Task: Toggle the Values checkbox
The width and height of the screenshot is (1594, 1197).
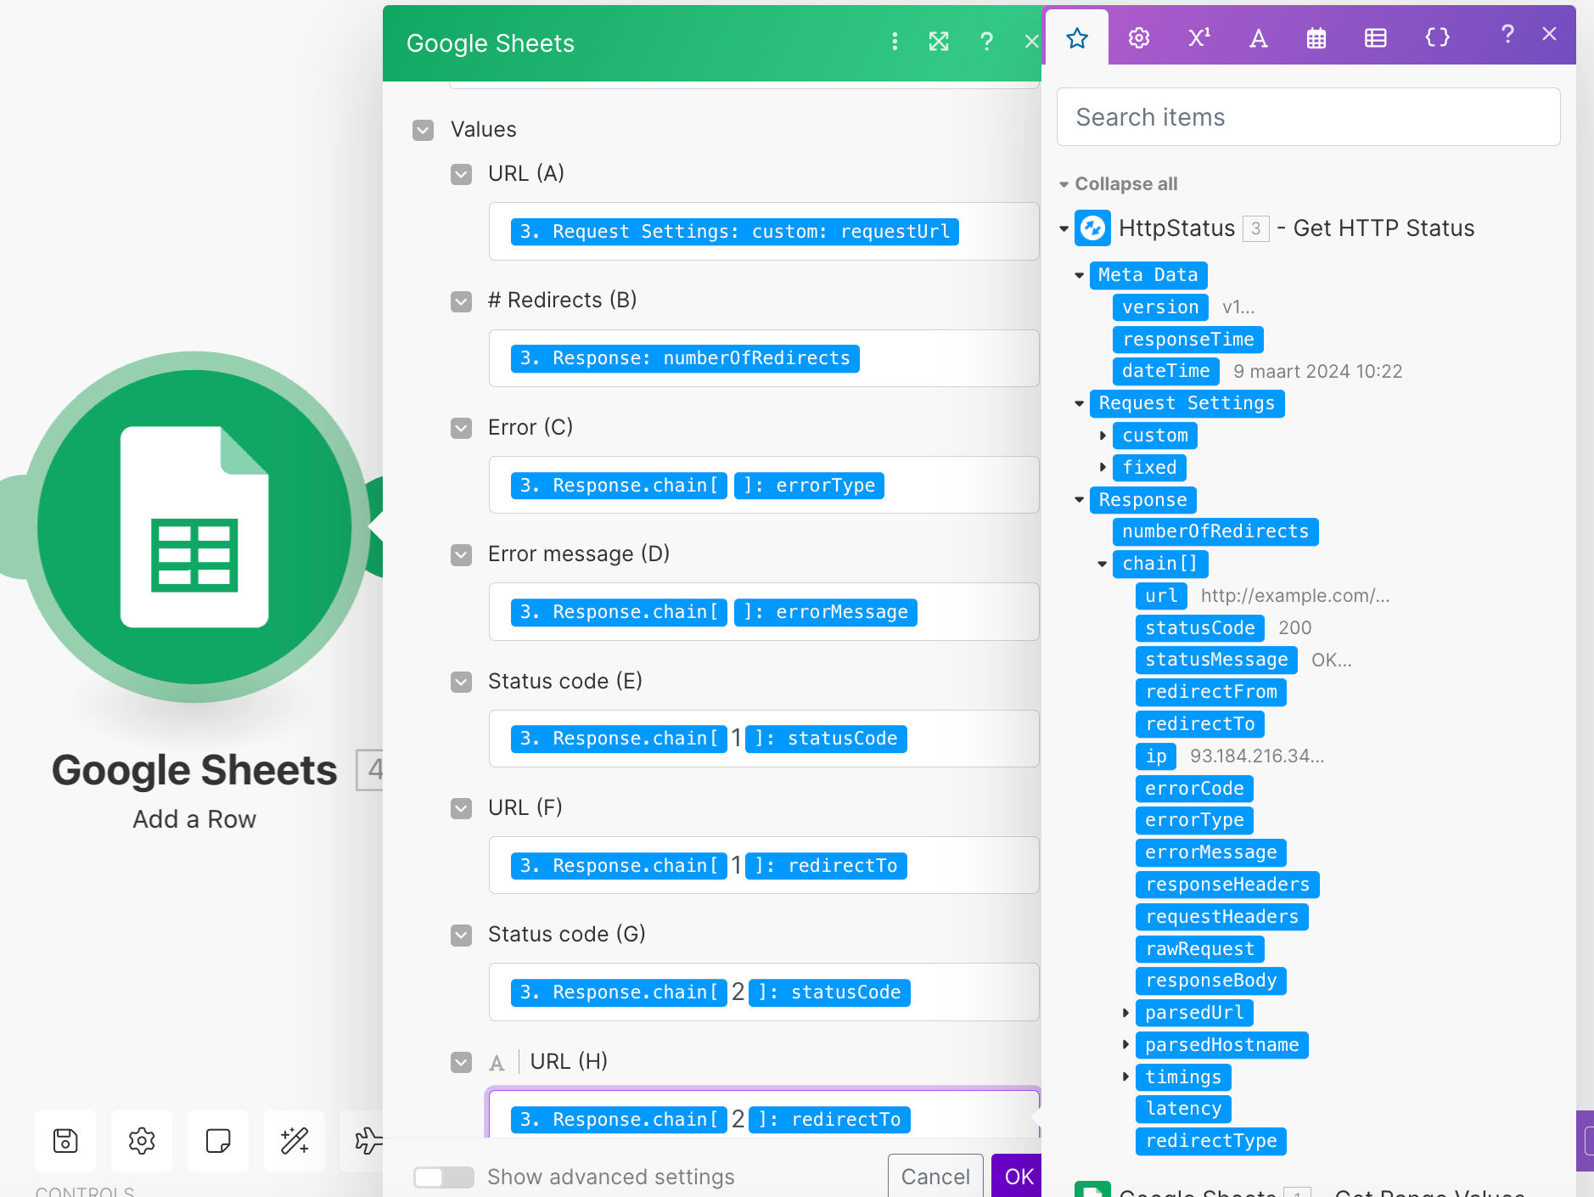Action: coord(423,130)
